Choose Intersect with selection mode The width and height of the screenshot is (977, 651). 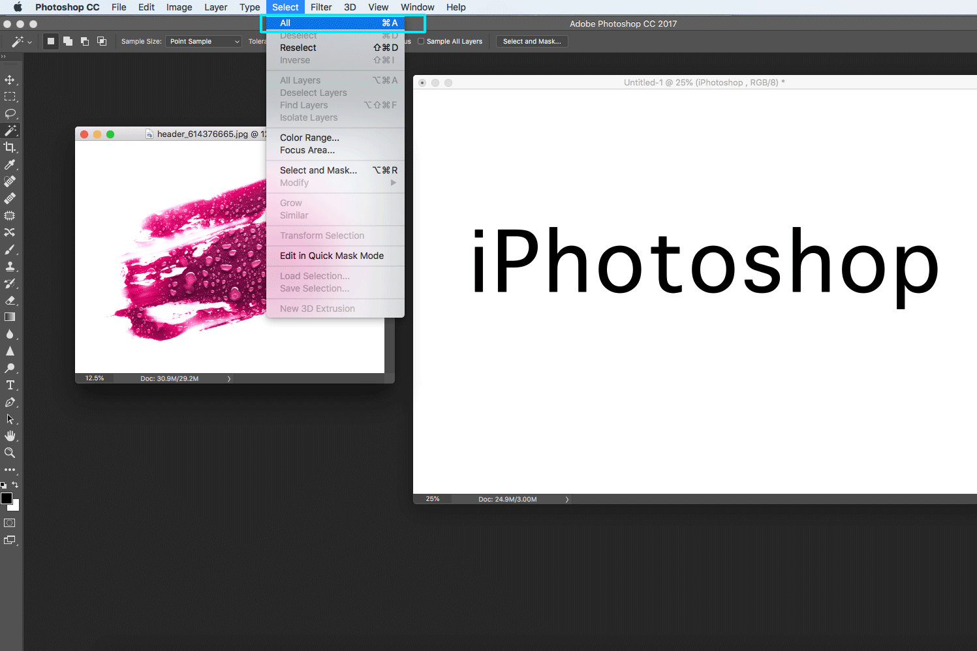[x=102, y=41]
